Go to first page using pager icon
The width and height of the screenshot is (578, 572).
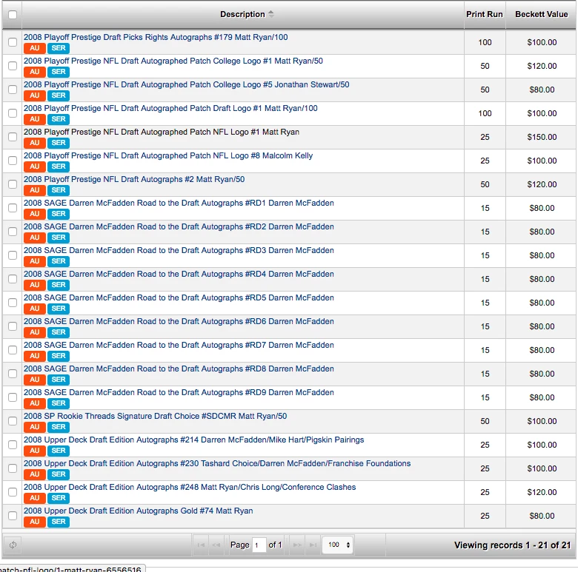[x=201, y=545]
